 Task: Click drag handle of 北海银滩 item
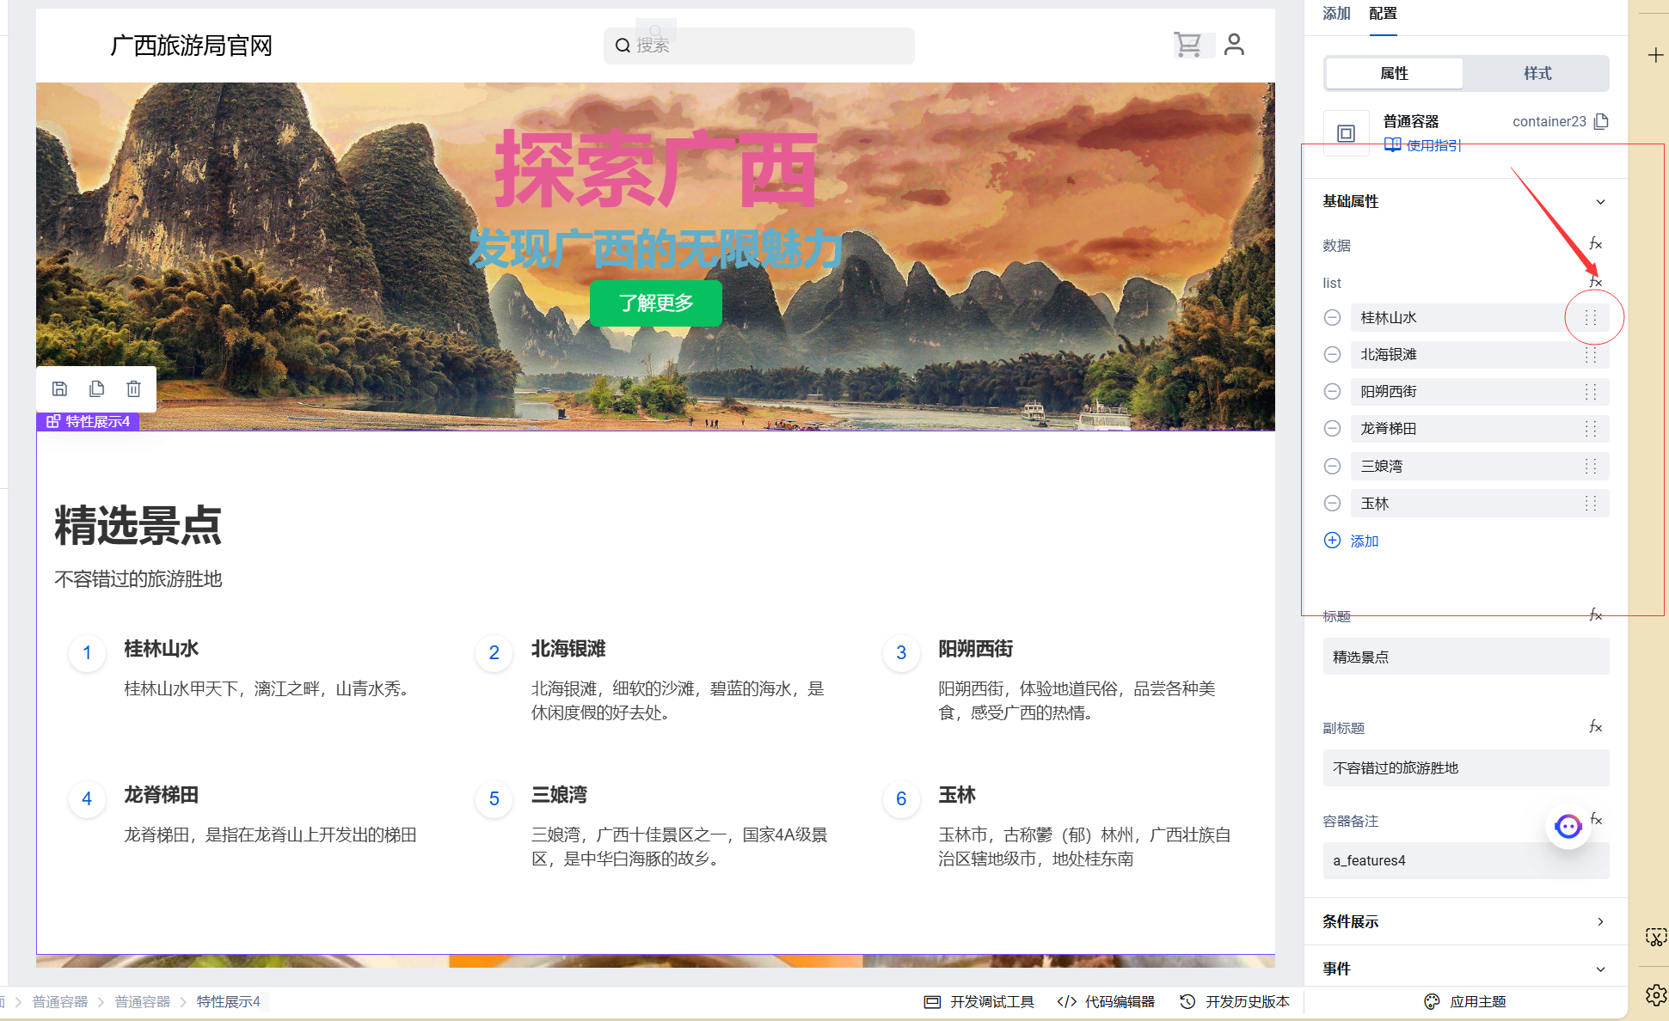1590,355
